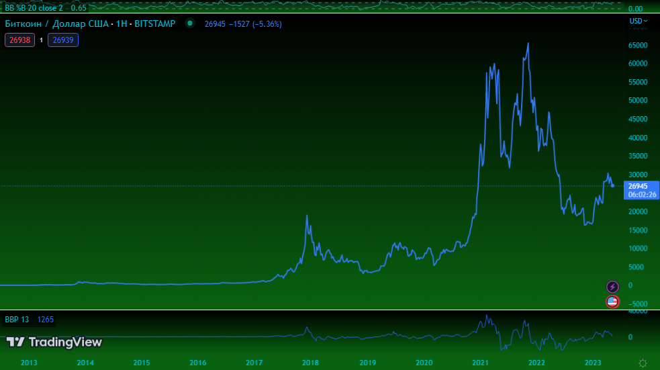Select the Биткоин / Доллар США symbol title
This screenshot has width=660, height=370.
click(x=56, y=24)
